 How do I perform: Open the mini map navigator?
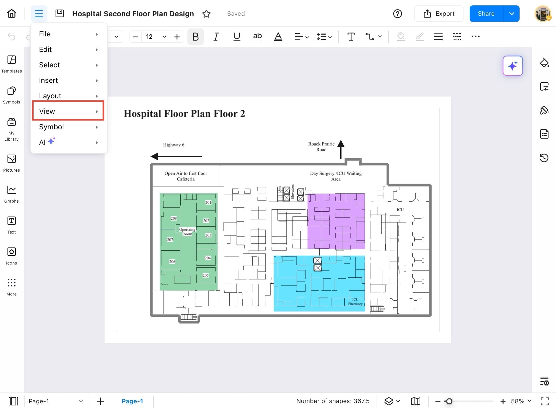point(415,401)
